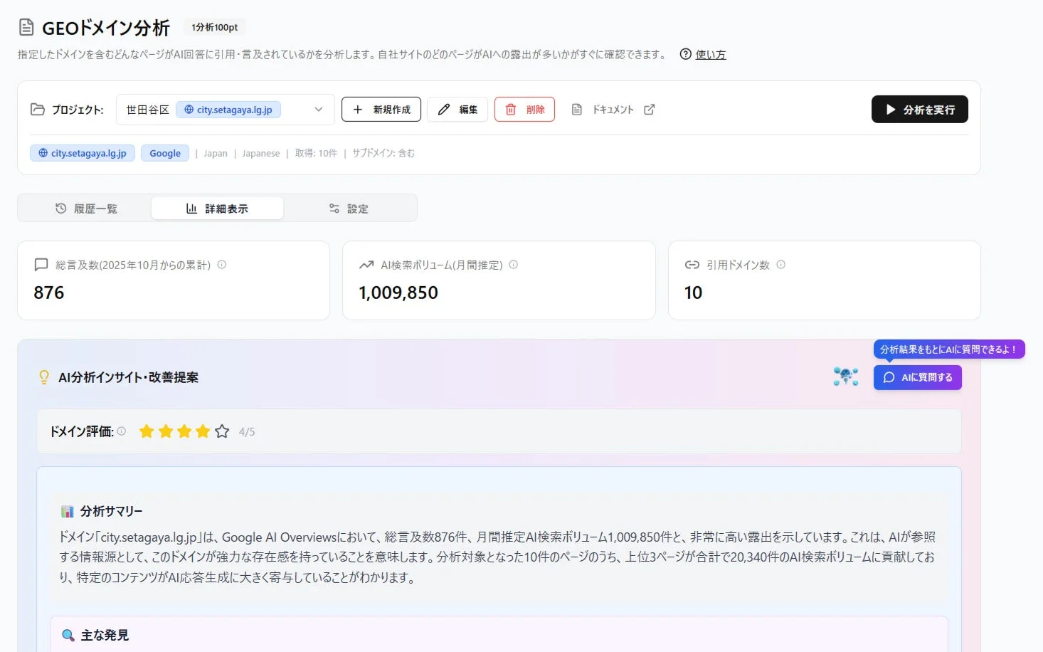
Task: Open the 設定 tab
Action: click(x=349, y=208)
